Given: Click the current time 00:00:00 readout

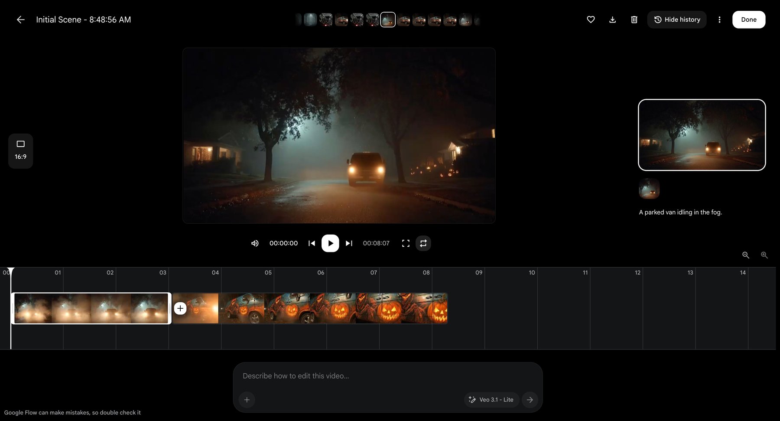Looking at the screenshot, I should (283, 243).
